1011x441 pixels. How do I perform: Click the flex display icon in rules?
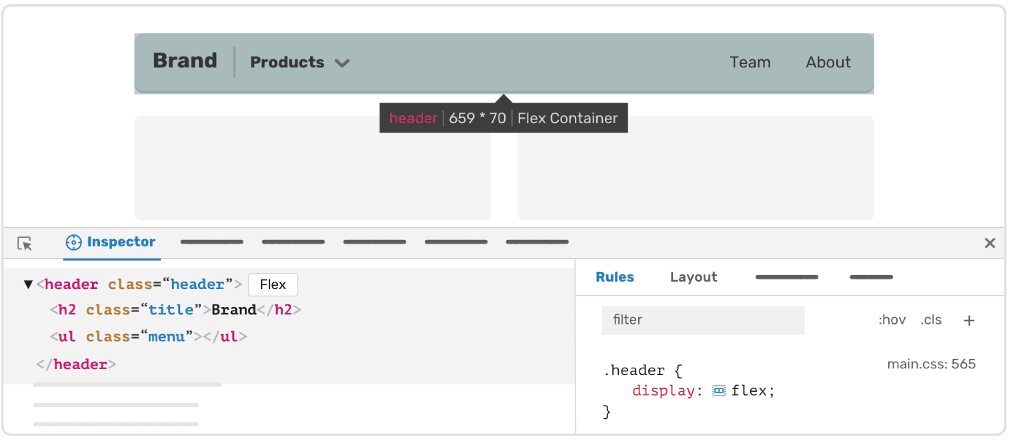[718, 391]
